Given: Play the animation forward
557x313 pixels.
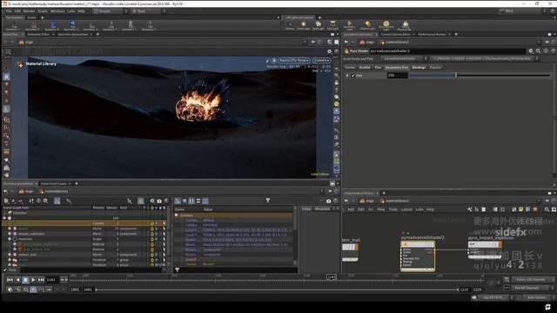Looking at the screenshot, I should [33, 280].
